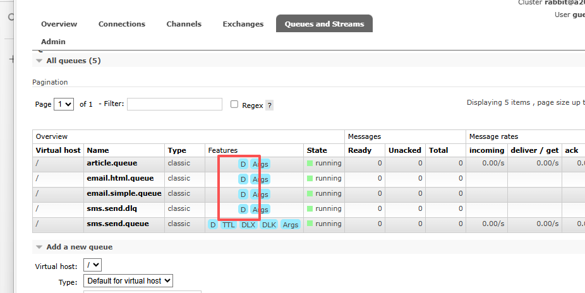Image resolution: width=585 pixels, height=293 pixels.
Task: Click the Args badge on sms.send.queue row
Action: pyautogui.click(x=291, y=225)
